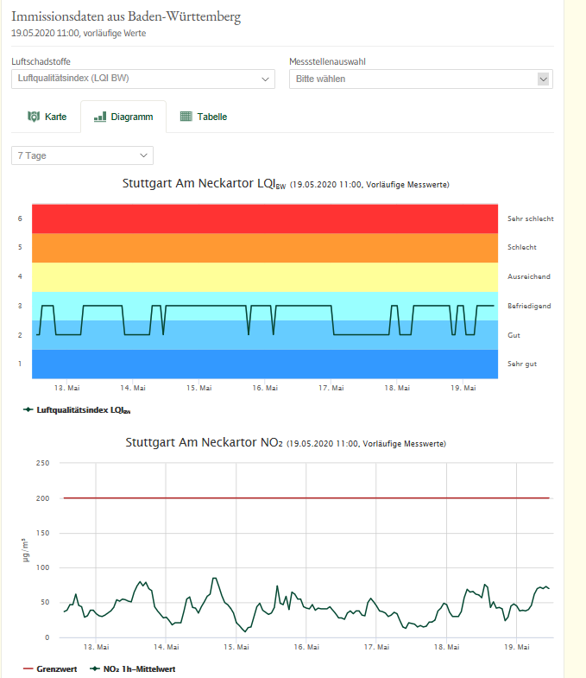
Task: Select the Diagramm tab
Action: coord(123,117)
